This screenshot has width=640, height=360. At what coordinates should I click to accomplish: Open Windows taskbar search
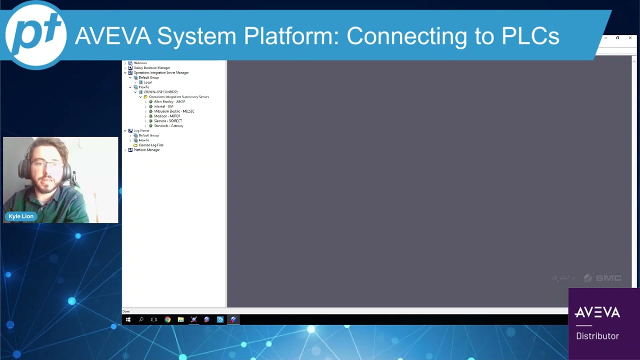point(141,319)
